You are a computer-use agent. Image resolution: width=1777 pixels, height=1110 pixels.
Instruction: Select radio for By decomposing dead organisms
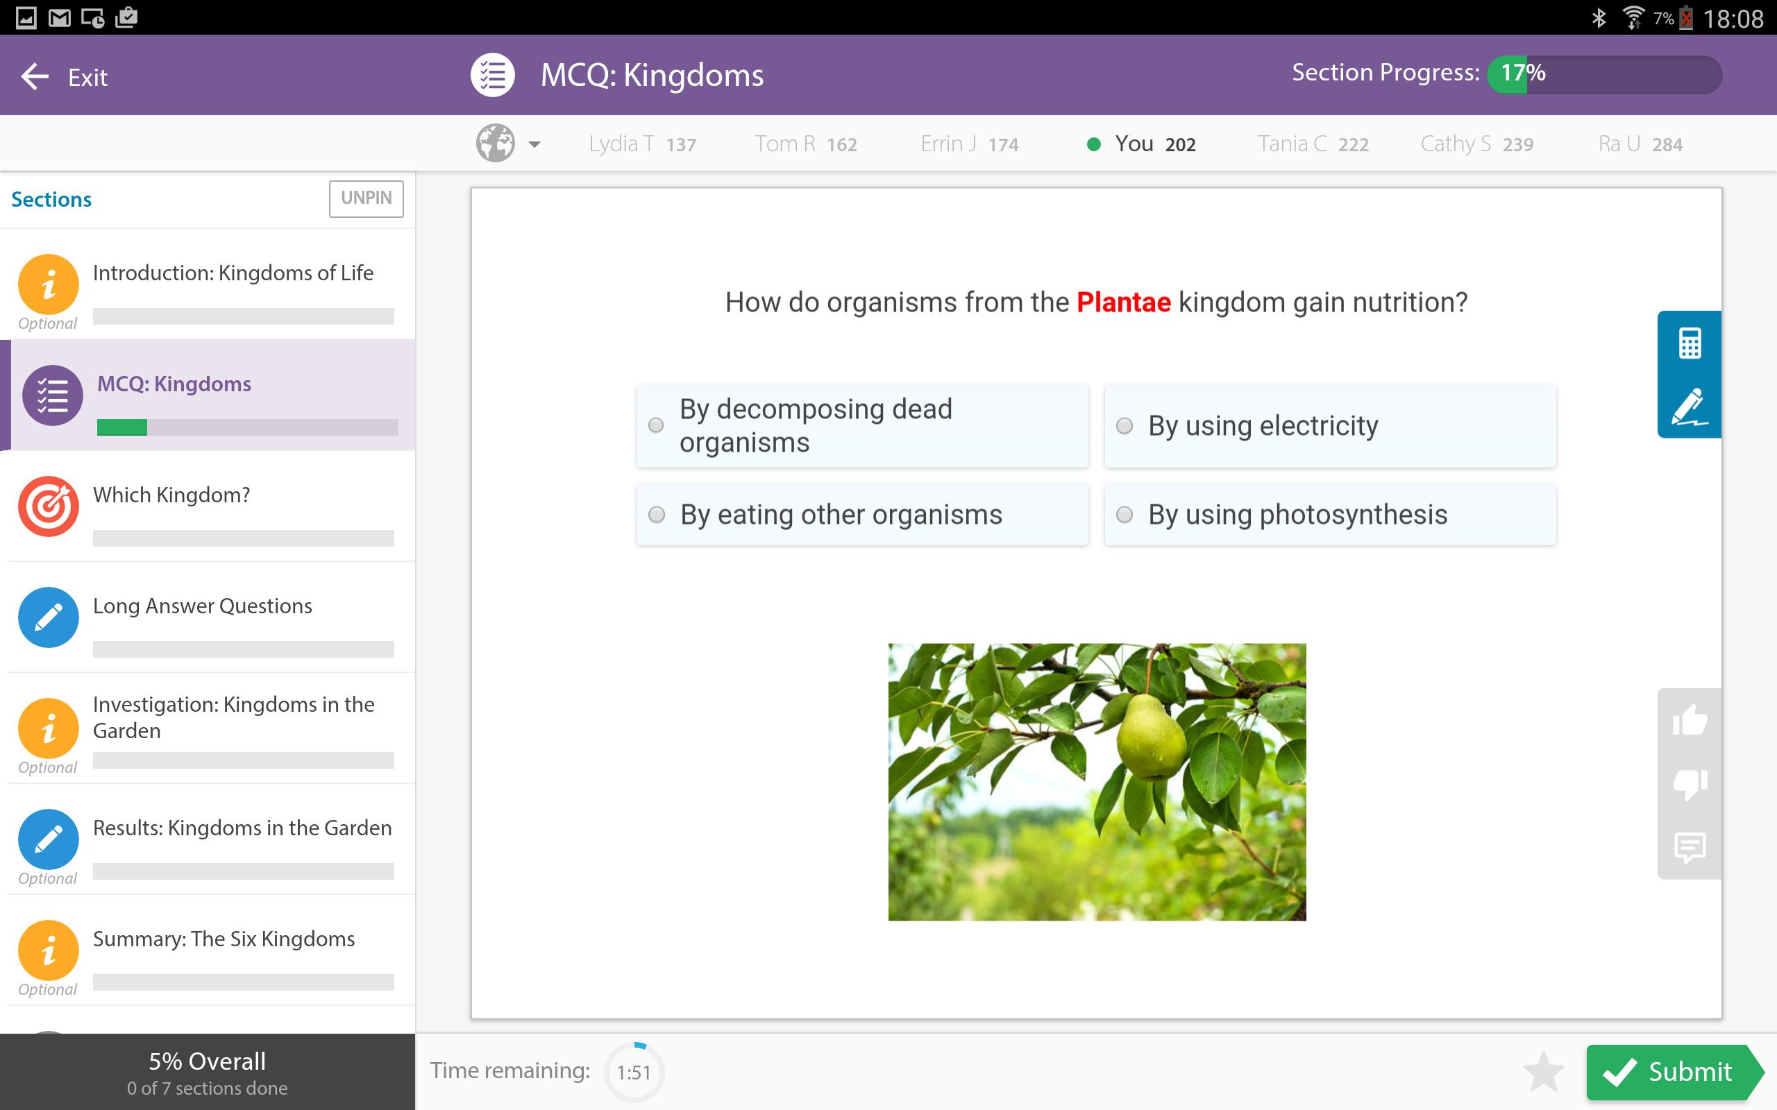pos(657,425)
